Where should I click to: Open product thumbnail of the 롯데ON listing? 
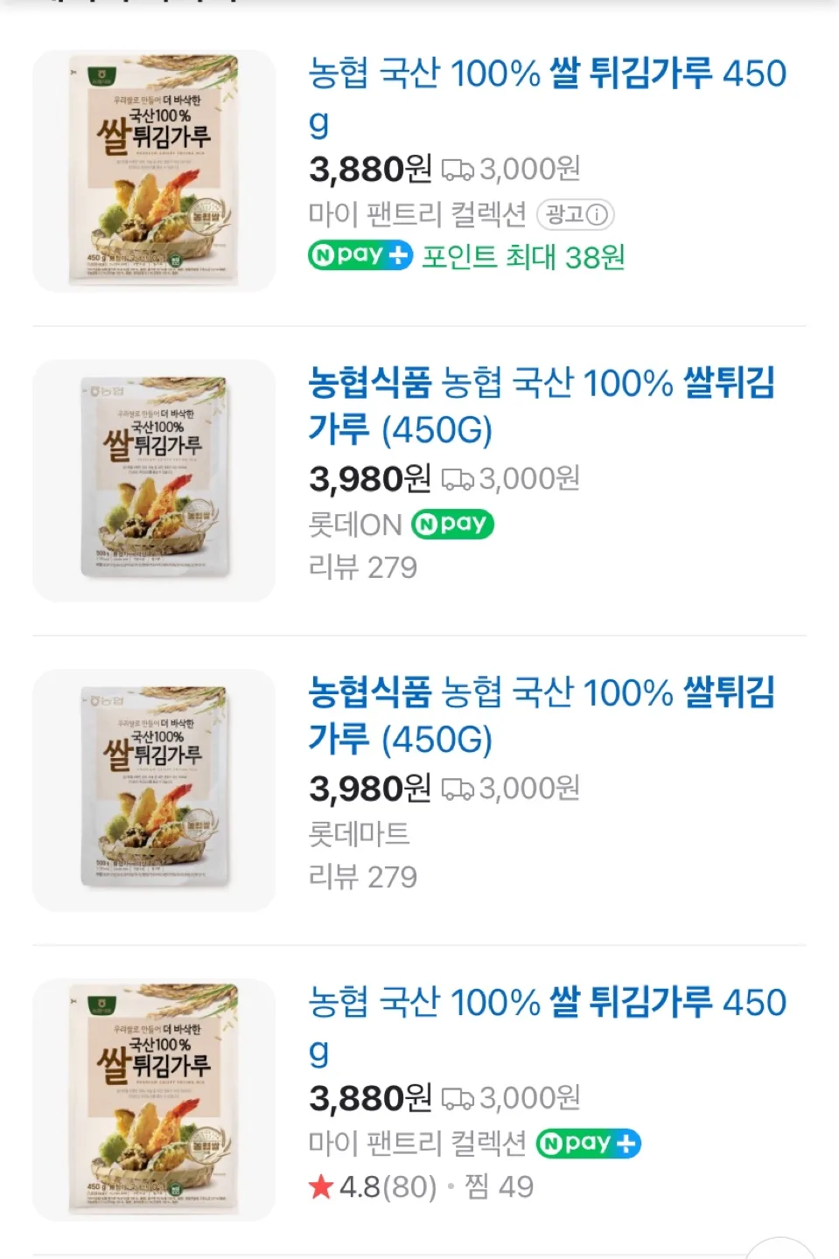click(x=154, y=480)
